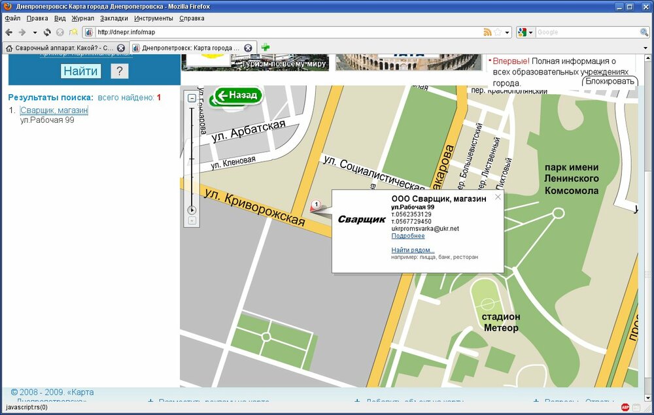Click the map zoom slider handle
The width and height of the screenshot is (654, 415).
click(192, 210)
